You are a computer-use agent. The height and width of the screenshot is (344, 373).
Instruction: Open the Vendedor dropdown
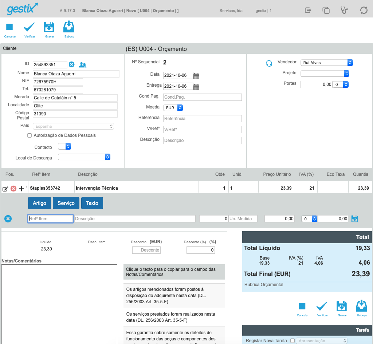[x=327, y=63]
